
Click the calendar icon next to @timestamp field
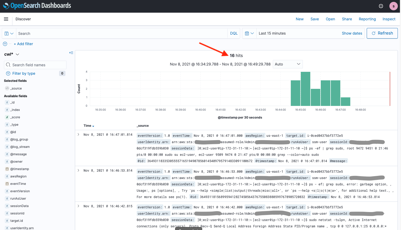coord(7,169)
